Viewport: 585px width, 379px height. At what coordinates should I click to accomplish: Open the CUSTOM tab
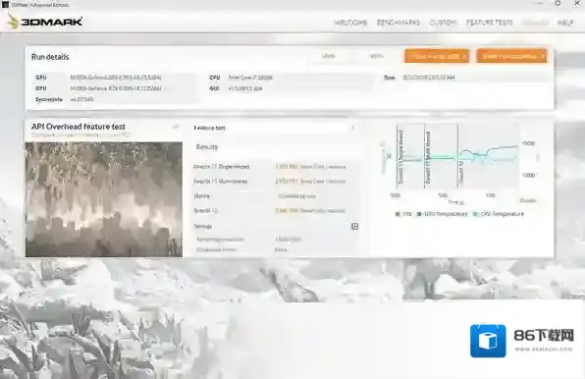pyautogui.click(x=443, y=23)
